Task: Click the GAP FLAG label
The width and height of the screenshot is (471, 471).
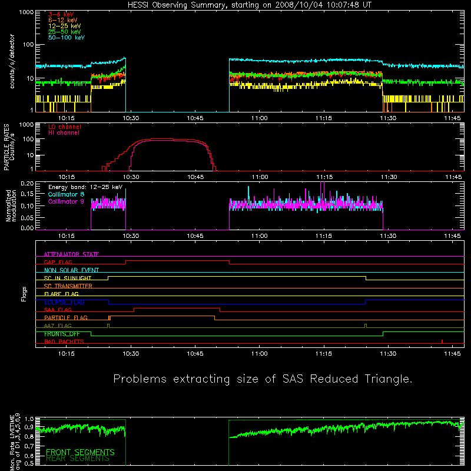Action: pyautogui.click(x=58, y=262)
